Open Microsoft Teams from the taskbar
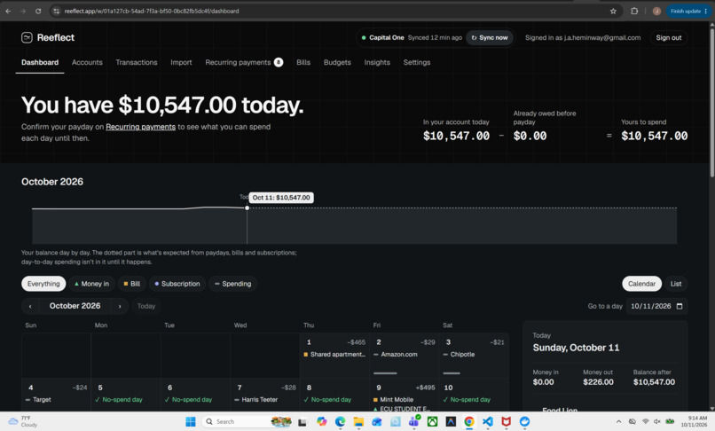Image resolution: width=715 pixels, height=431 pixels. tap(414, 421)
